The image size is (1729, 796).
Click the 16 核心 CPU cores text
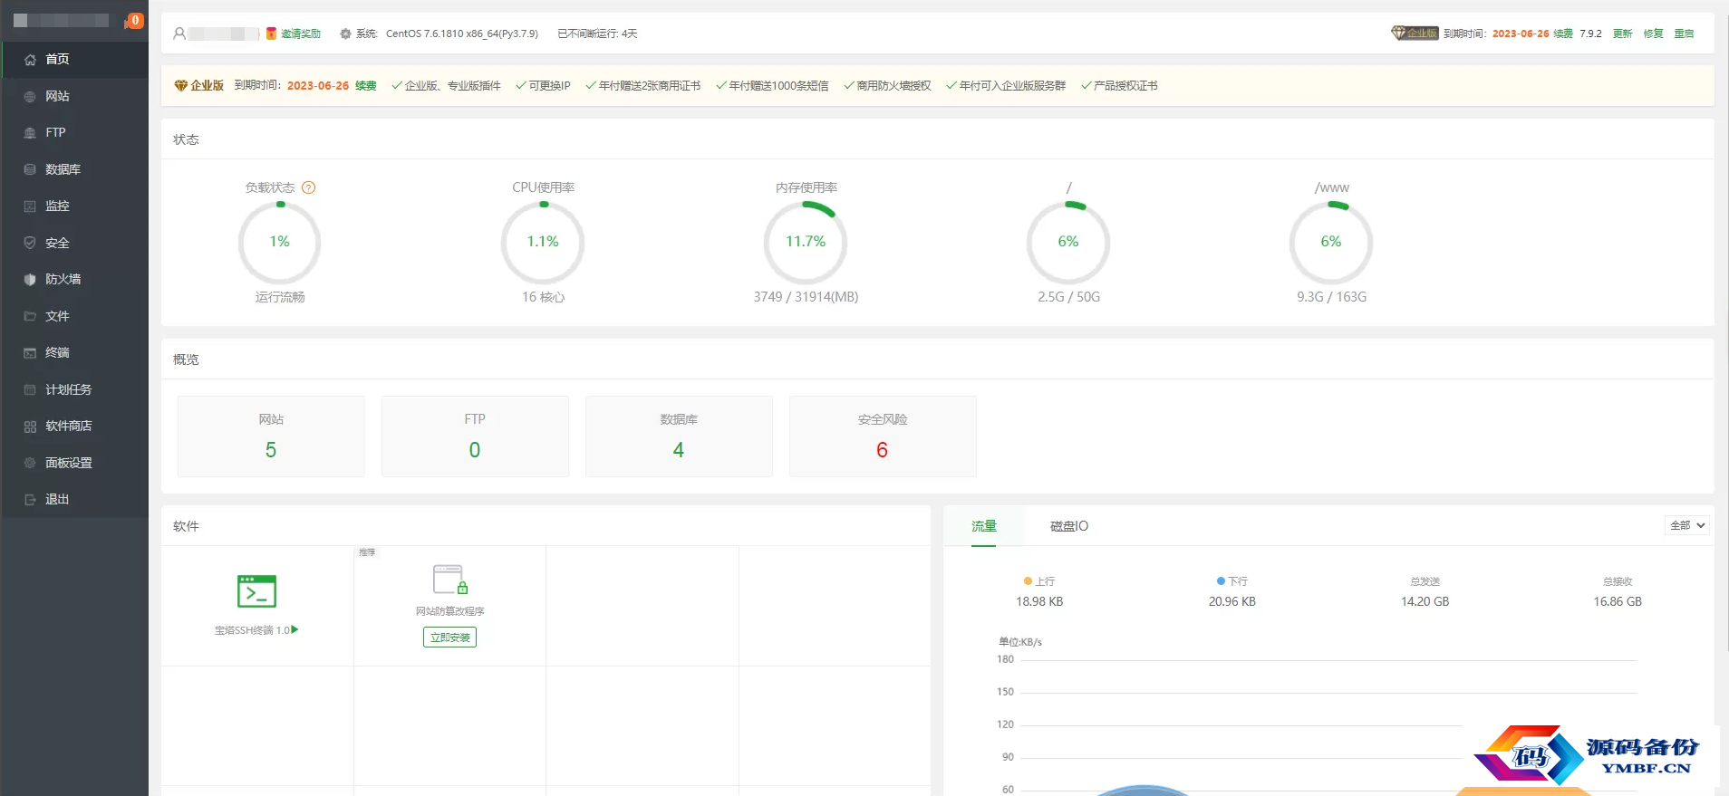(543, 297)
